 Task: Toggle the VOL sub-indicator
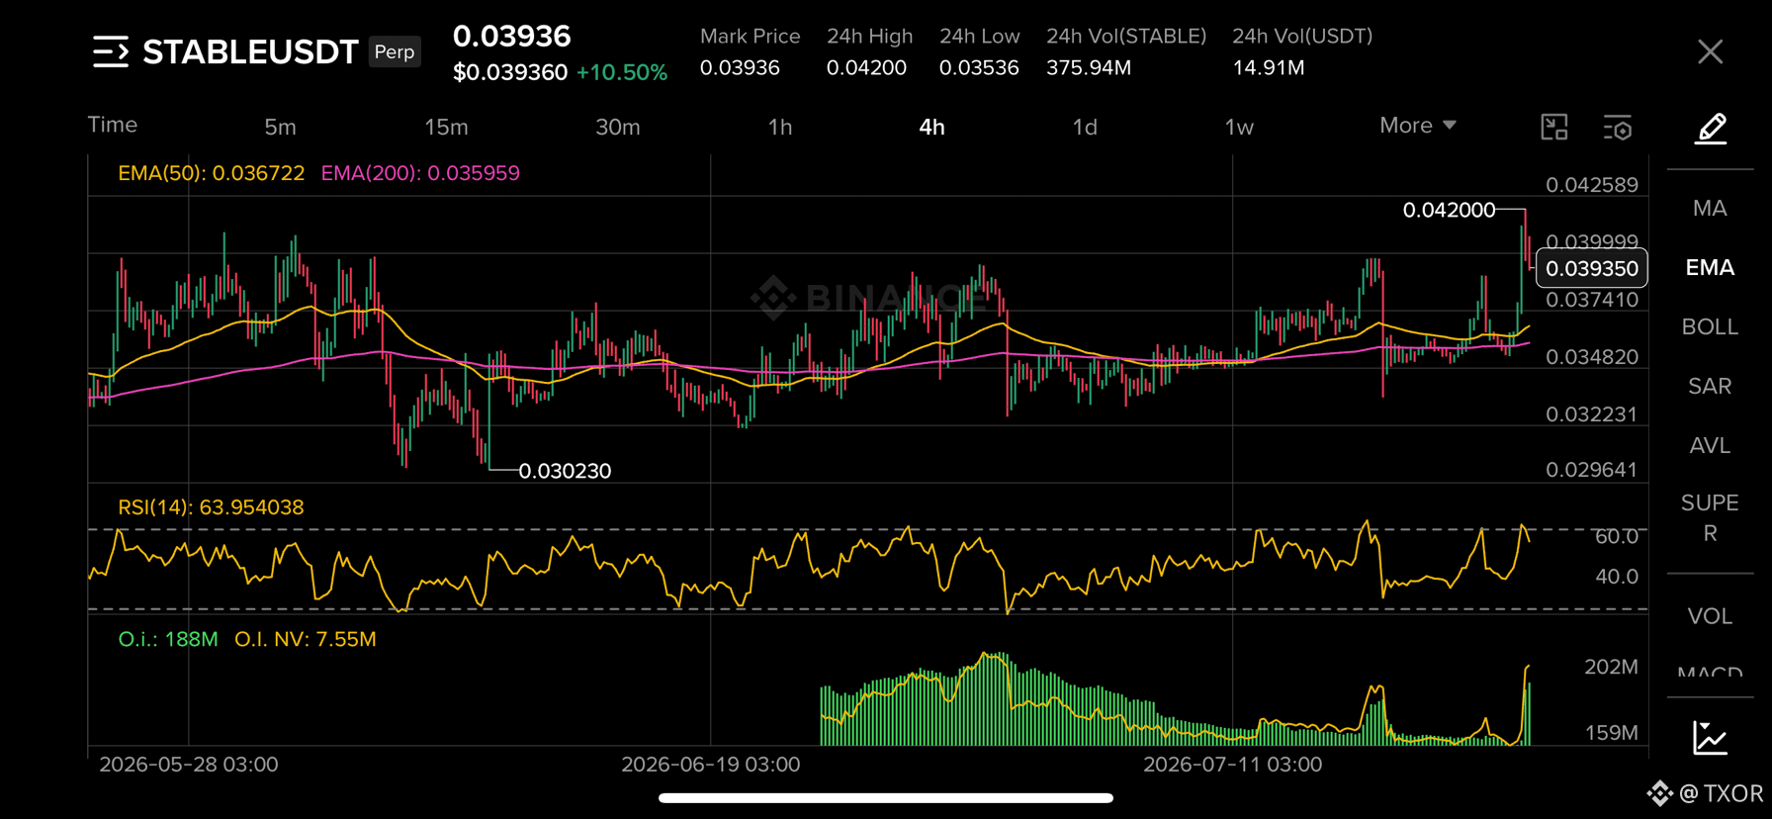[x=1710, y=616]
